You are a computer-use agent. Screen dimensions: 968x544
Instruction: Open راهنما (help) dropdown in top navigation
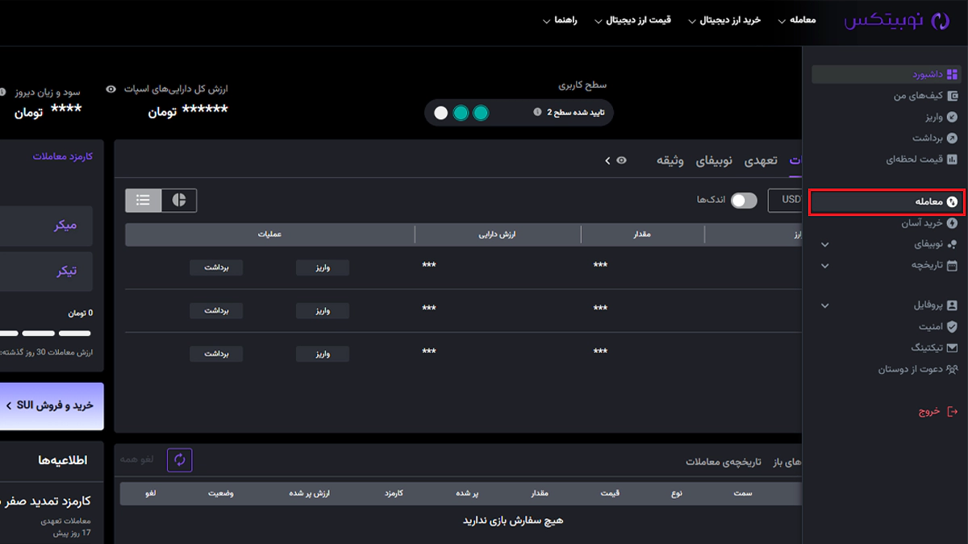point(560,20)
